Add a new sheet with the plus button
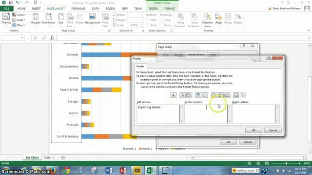The height and width of the screenshot is (175, 312). (x=63, y=157)
